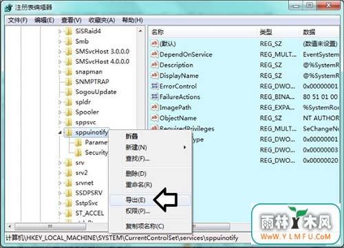344x248 pixels.
Task: Click the SSDPSRV folder icon
Action: click(x=68, y=193)
